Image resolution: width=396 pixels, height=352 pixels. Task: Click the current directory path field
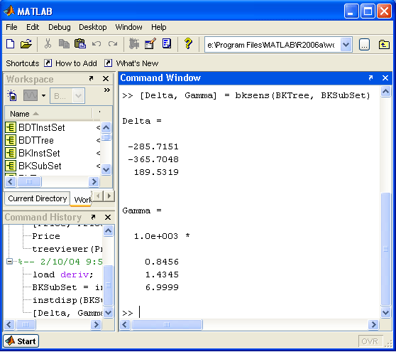coord(273,45)
